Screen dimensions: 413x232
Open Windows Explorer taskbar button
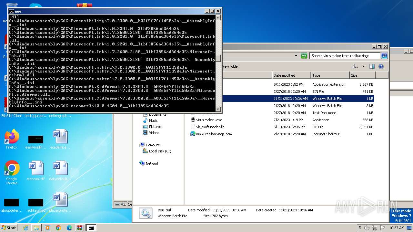pos(36,228)
